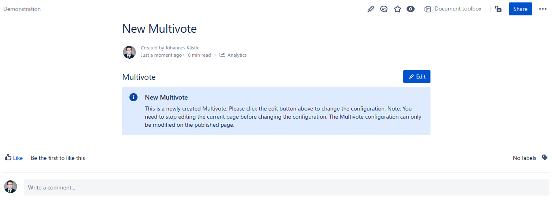Click the thumbs-up icon
Viewport: 553px width, 200px height.
[x=8, y=157]
